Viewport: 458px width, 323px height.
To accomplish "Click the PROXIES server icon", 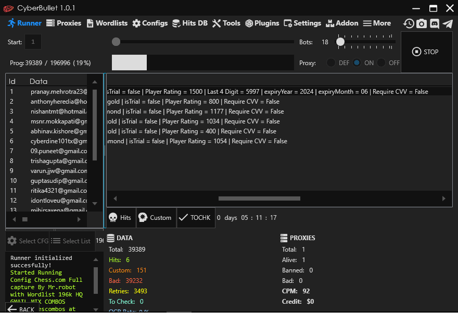I will (x=284, y=238).
